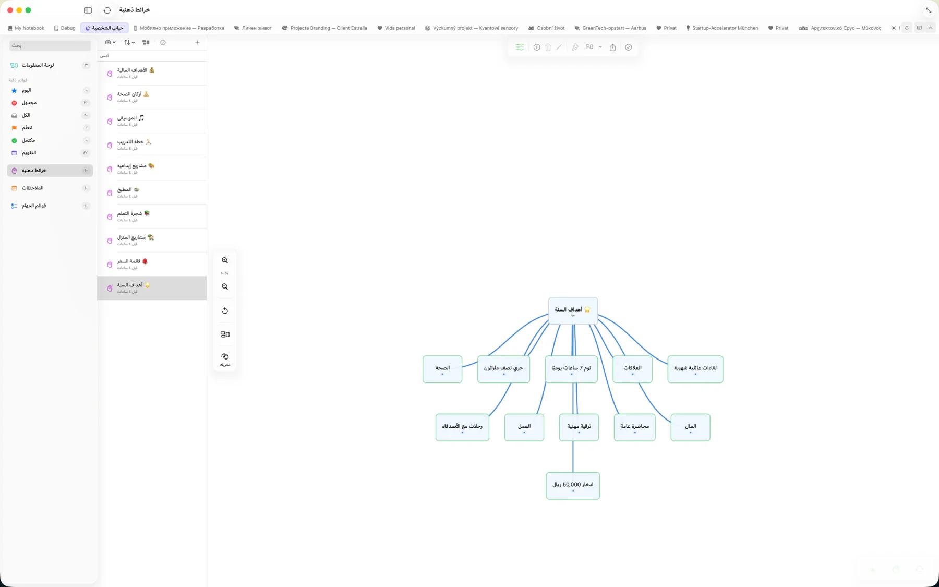Toggle the green settings sliders panel
Viewport: 939px width, 587px height.
click(520, 47)
